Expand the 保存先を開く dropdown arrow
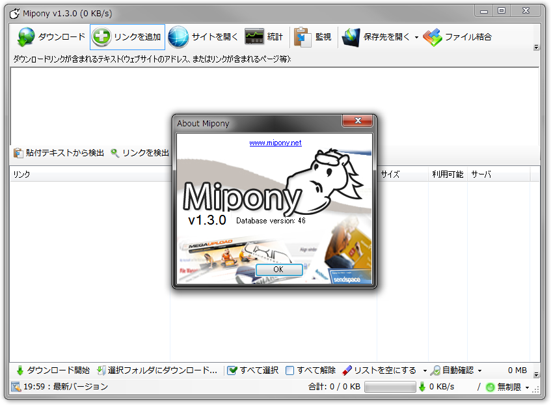551x405 pixels. click(x=416, y=37)
